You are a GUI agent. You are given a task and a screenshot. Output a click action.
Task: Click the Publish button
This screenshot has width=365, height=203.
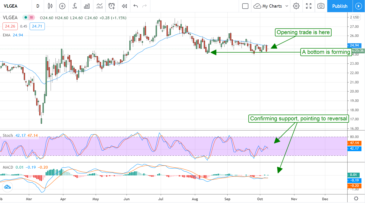[340, 6]
